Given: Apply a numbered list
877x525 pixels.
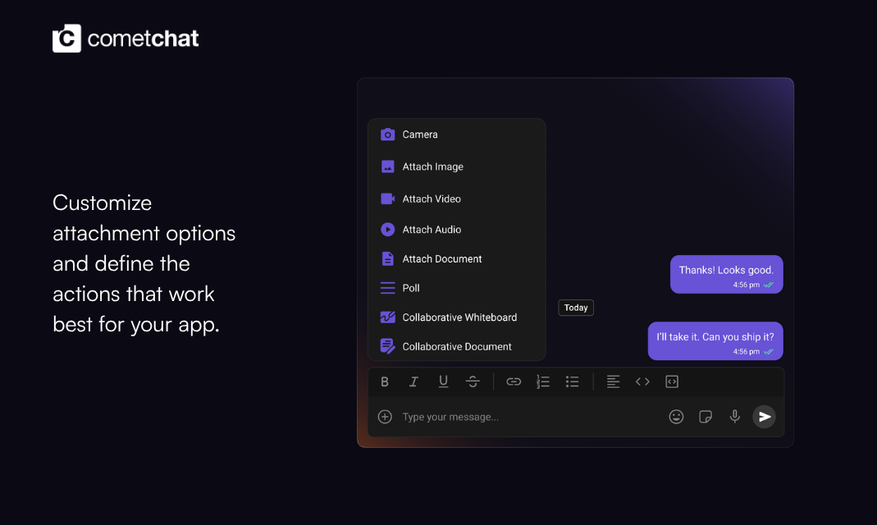Looking at the screenshot, I should 542,381.
